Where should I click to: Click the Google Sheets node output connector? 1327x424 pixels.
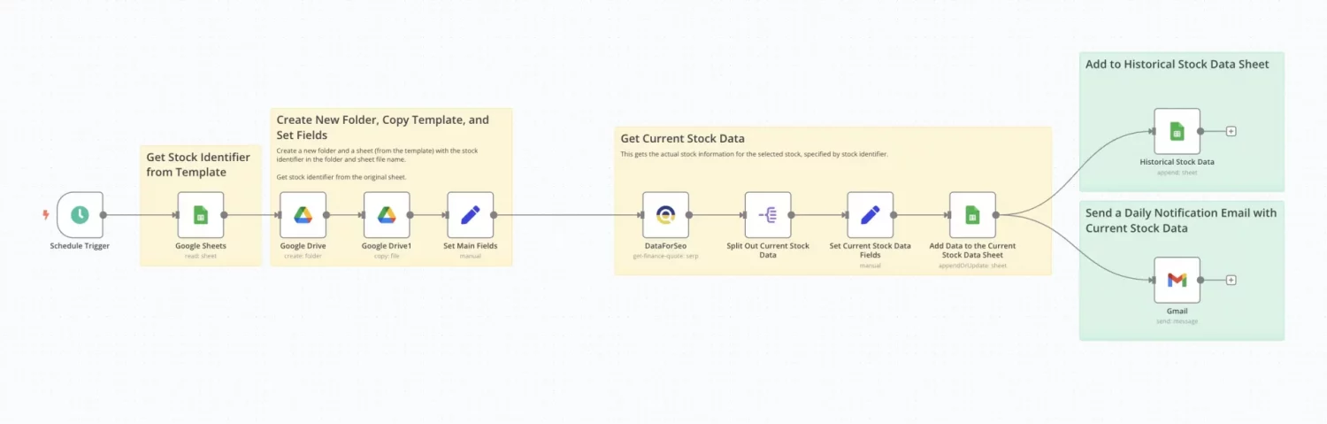point(224,214)
